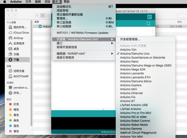This screenshot has height=138, width=187.
Task: Select Adafruit Circuit Playground board
Action: tap(146, 133)
